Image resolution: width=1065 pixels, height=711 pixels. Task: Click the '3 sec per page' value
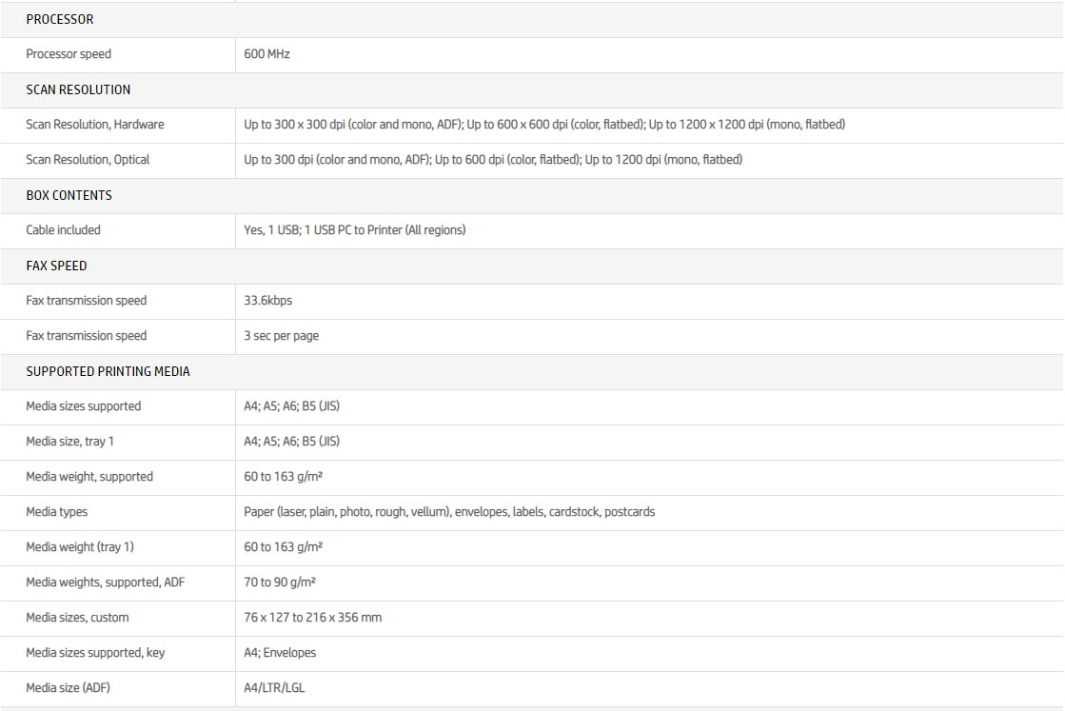click(281, 336)
